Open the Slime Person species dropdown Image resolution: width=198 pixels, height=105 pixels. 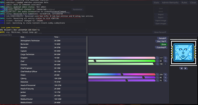coord(160,32)
